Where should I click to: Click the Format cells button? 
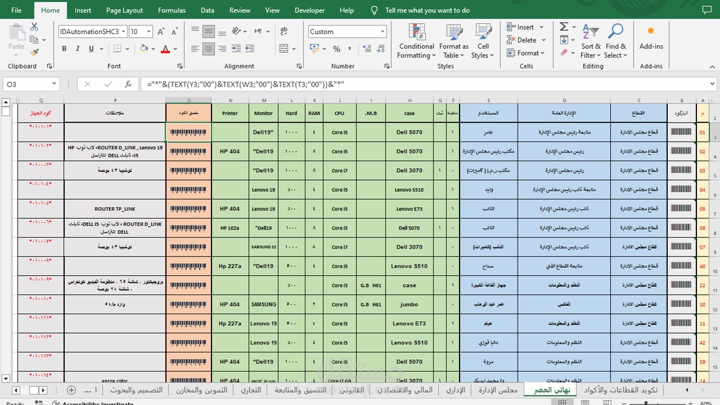tap(526, 53)
